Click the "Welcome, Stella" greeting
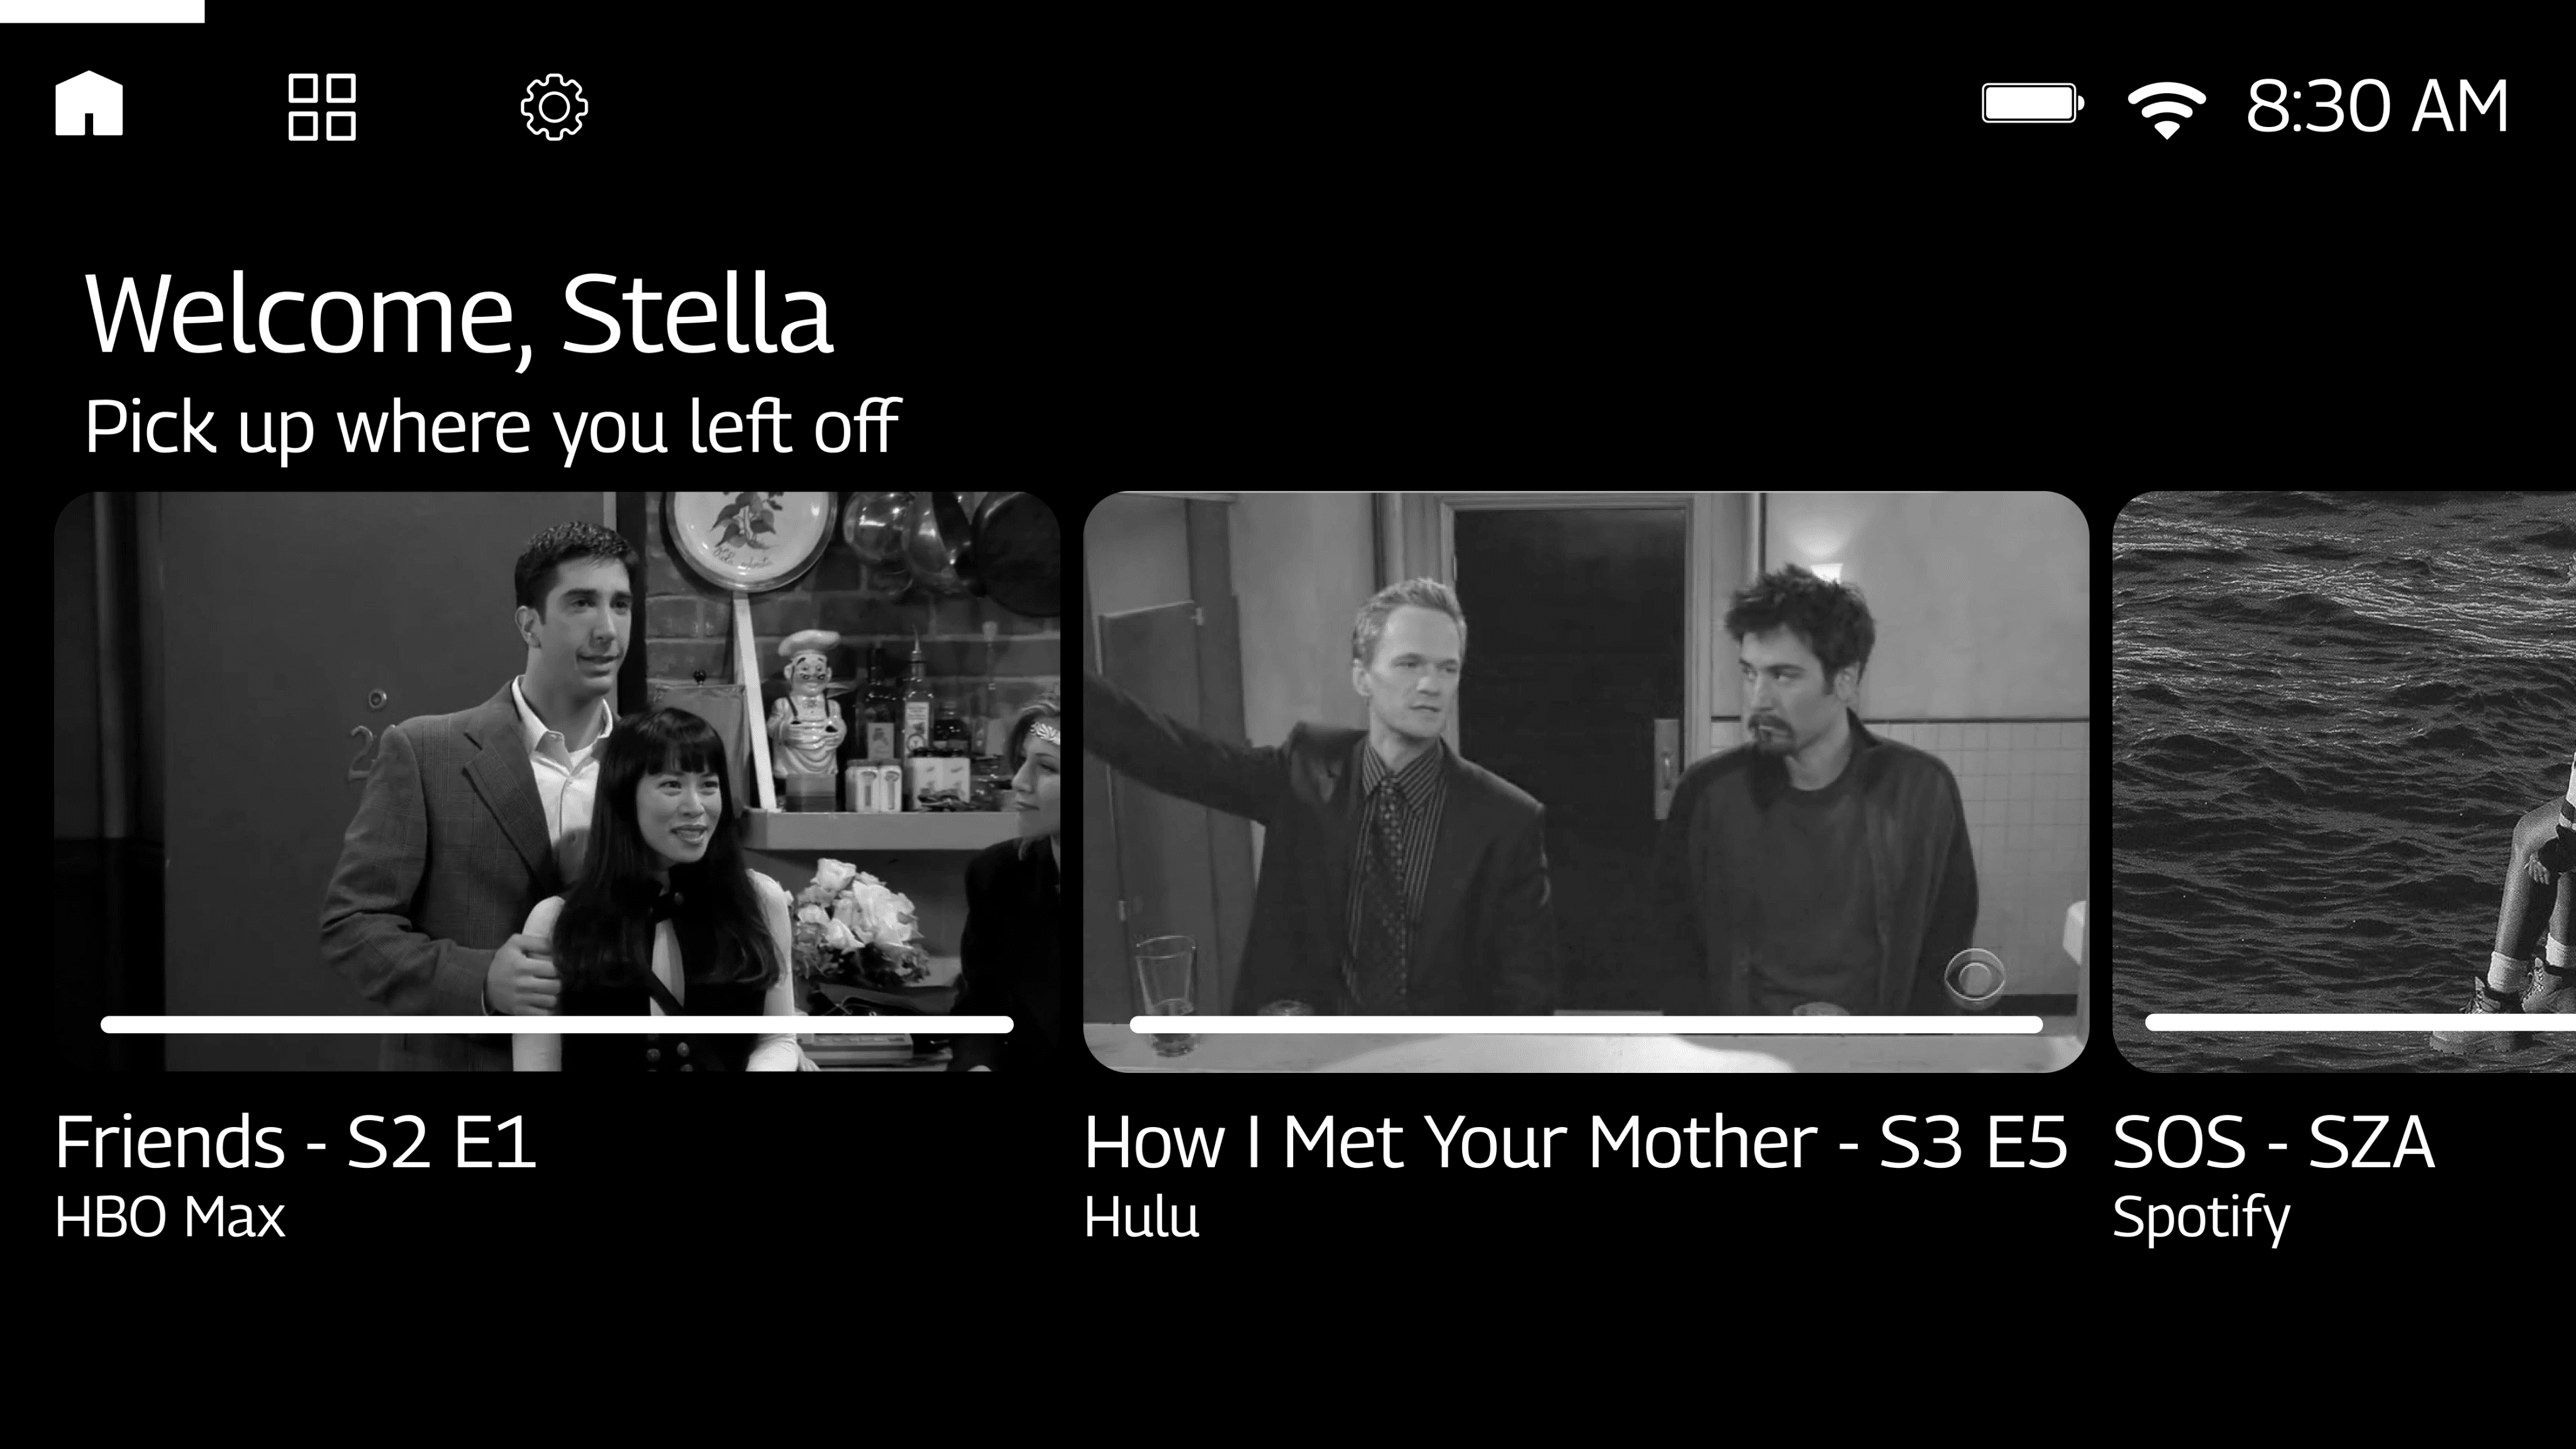 459,315
